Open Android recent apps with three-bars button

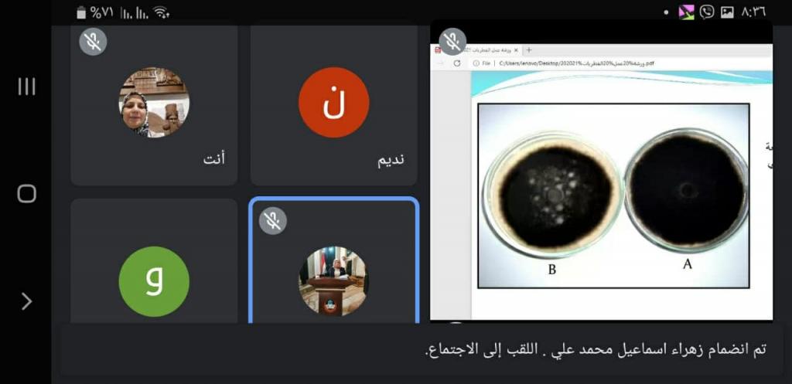(27, 87)
